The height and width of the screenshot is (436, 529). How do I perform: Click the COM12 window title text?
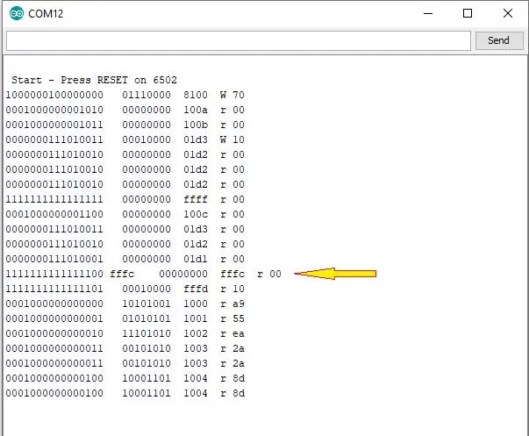point(46,13)
